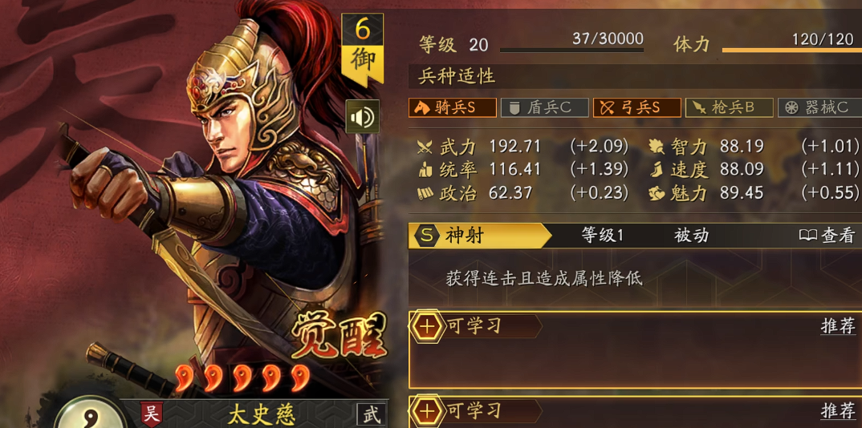Tap the book icon beside 查看
The height and width of the screenshot is (428, 862).
(x=807, y=236)
